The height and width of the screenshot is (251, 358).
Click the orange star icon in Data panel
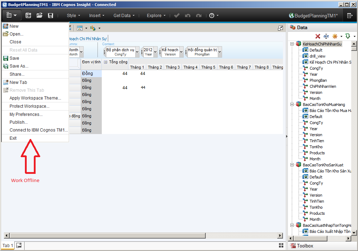335,36
